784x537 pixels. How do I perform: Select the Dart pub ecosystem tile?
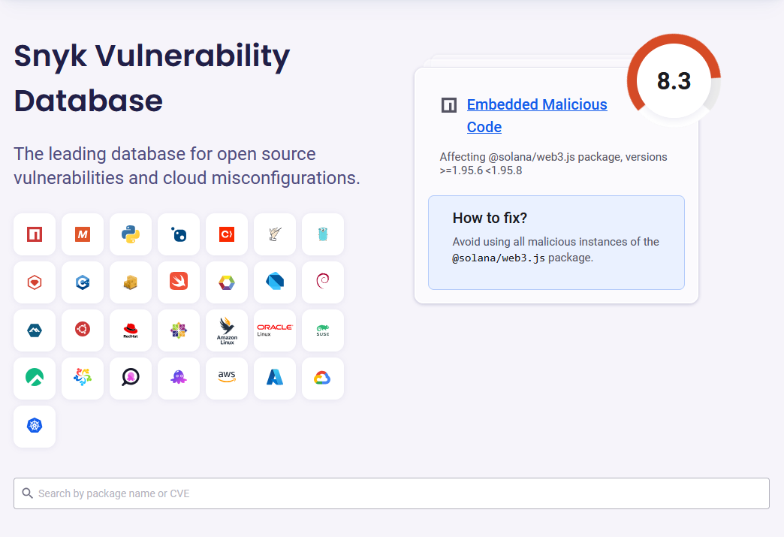tap(275, 282)
